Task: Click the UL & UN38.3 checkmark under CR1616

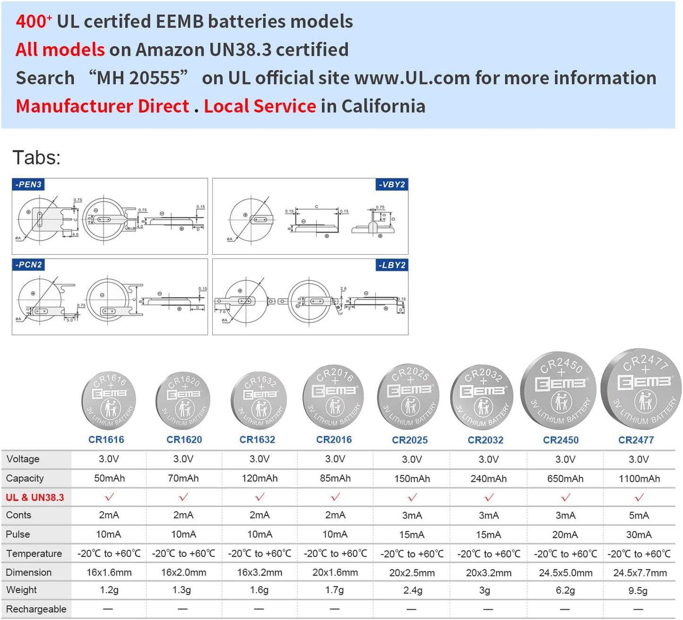Action: pos(109,497)
